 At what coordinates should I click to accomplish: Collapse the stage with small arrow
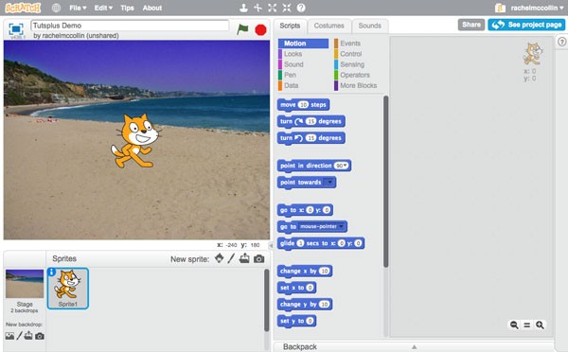point(271,245)
